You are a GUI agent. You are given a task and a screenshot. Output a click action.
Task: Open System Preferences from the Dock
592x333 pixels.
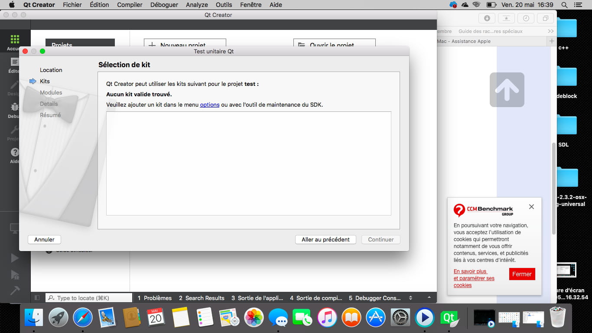pos(400,317)
